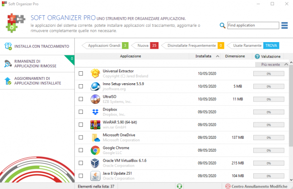
Task: Open Rimanenze di Applicazioni Rimosse section
Action: click(37, 64)
